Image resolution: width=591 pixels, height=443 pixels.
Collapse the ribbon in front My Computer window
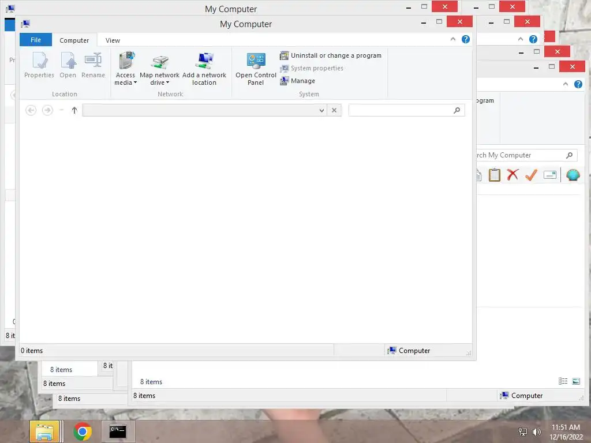(x=452, y=39)
